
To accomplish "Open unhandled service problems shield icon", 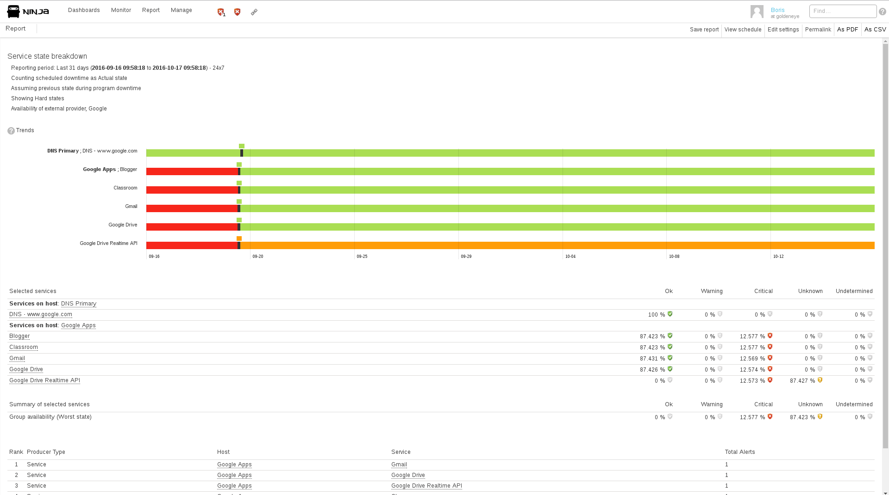I will tap(237, 12).
